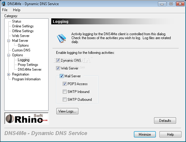Click the DNS4Me title bar app icon

4,4
